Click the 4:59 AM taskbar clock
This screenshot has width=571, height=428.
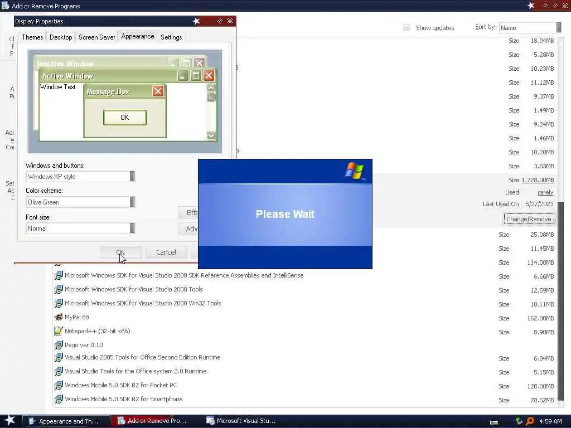click(x=550, y=421)
